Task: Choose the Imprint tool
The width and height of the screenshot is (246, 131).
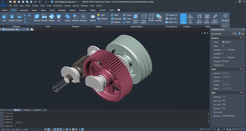Action: tap(116, 22)
